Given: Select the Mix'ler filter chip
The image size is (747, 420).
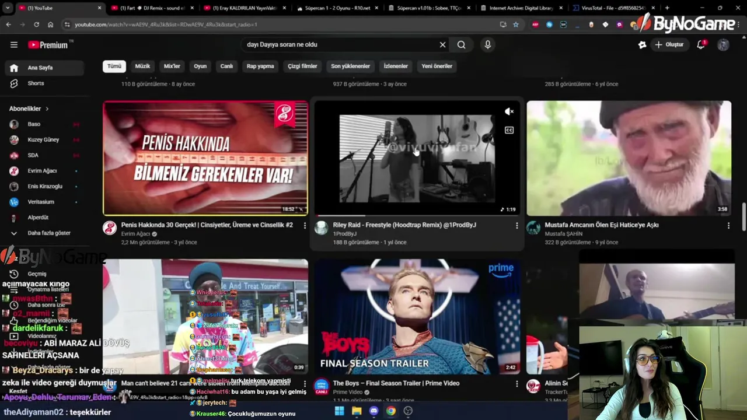Looking at the screenshot, I should [172, 66].
